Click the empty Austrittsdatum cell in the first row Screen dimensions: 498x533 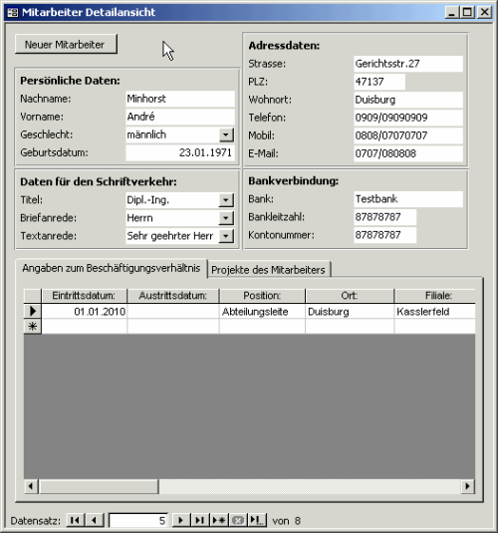(173, 312)
